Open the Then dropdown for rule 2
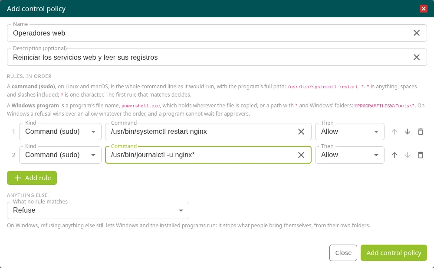The width and height of the screenshot is (434, 268). [x=349, y=155]
